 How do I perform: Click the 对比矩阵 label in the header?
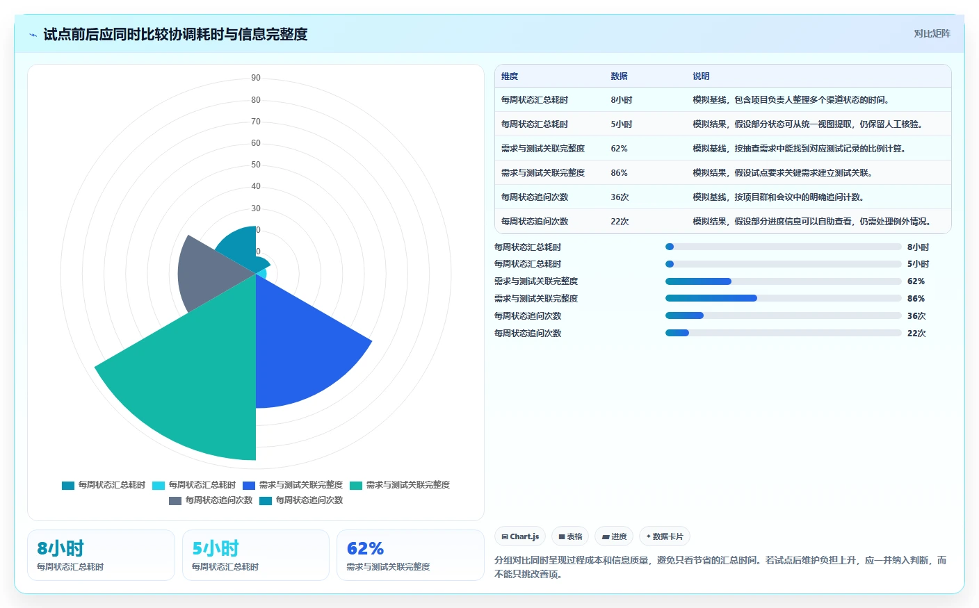[932, 33]
